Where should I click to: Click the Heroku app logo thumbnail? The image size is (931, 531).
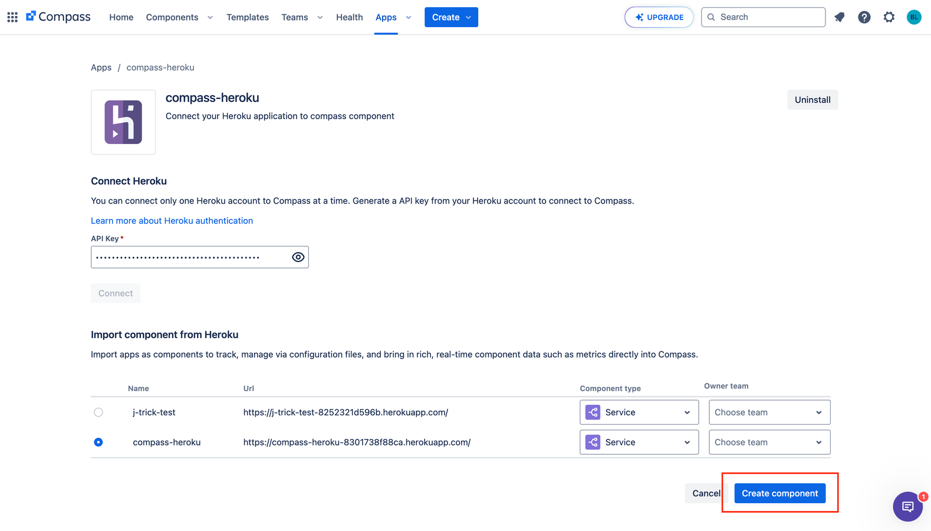click(123, 122)
